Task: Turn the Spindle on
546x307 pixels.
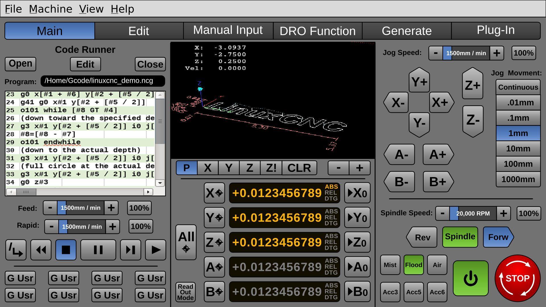Action: (x=460, y=237)
